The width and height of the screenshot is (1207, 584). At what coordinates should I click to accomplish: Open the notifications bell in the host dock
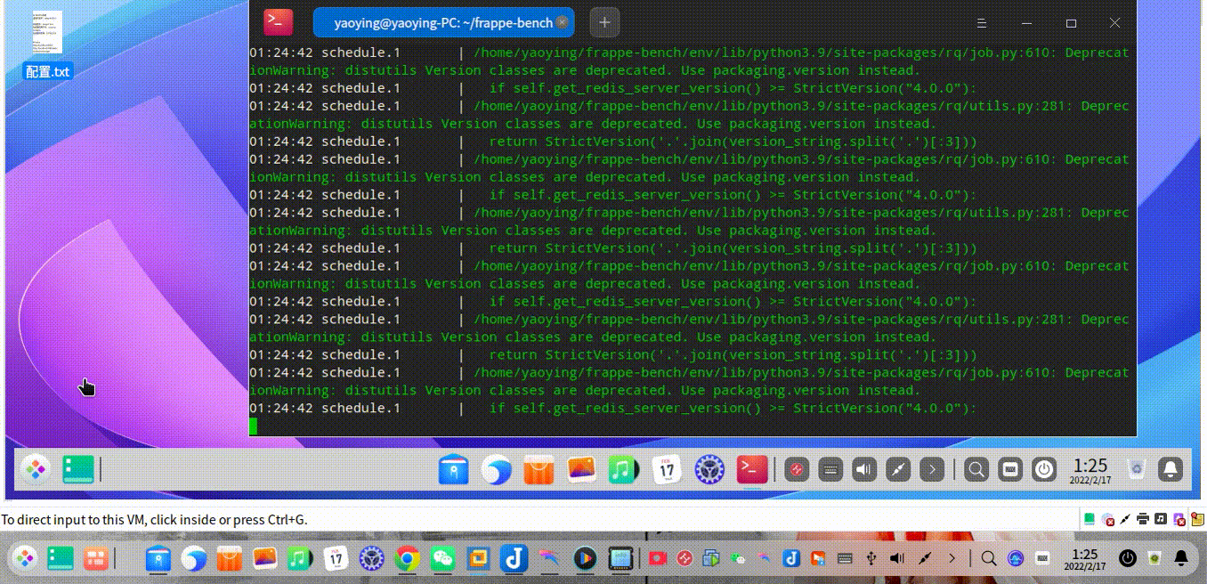[x=1181, y=558]
